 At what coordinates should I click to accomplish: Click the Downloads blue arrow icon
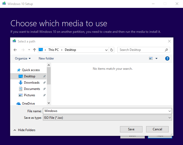[21, 83]
